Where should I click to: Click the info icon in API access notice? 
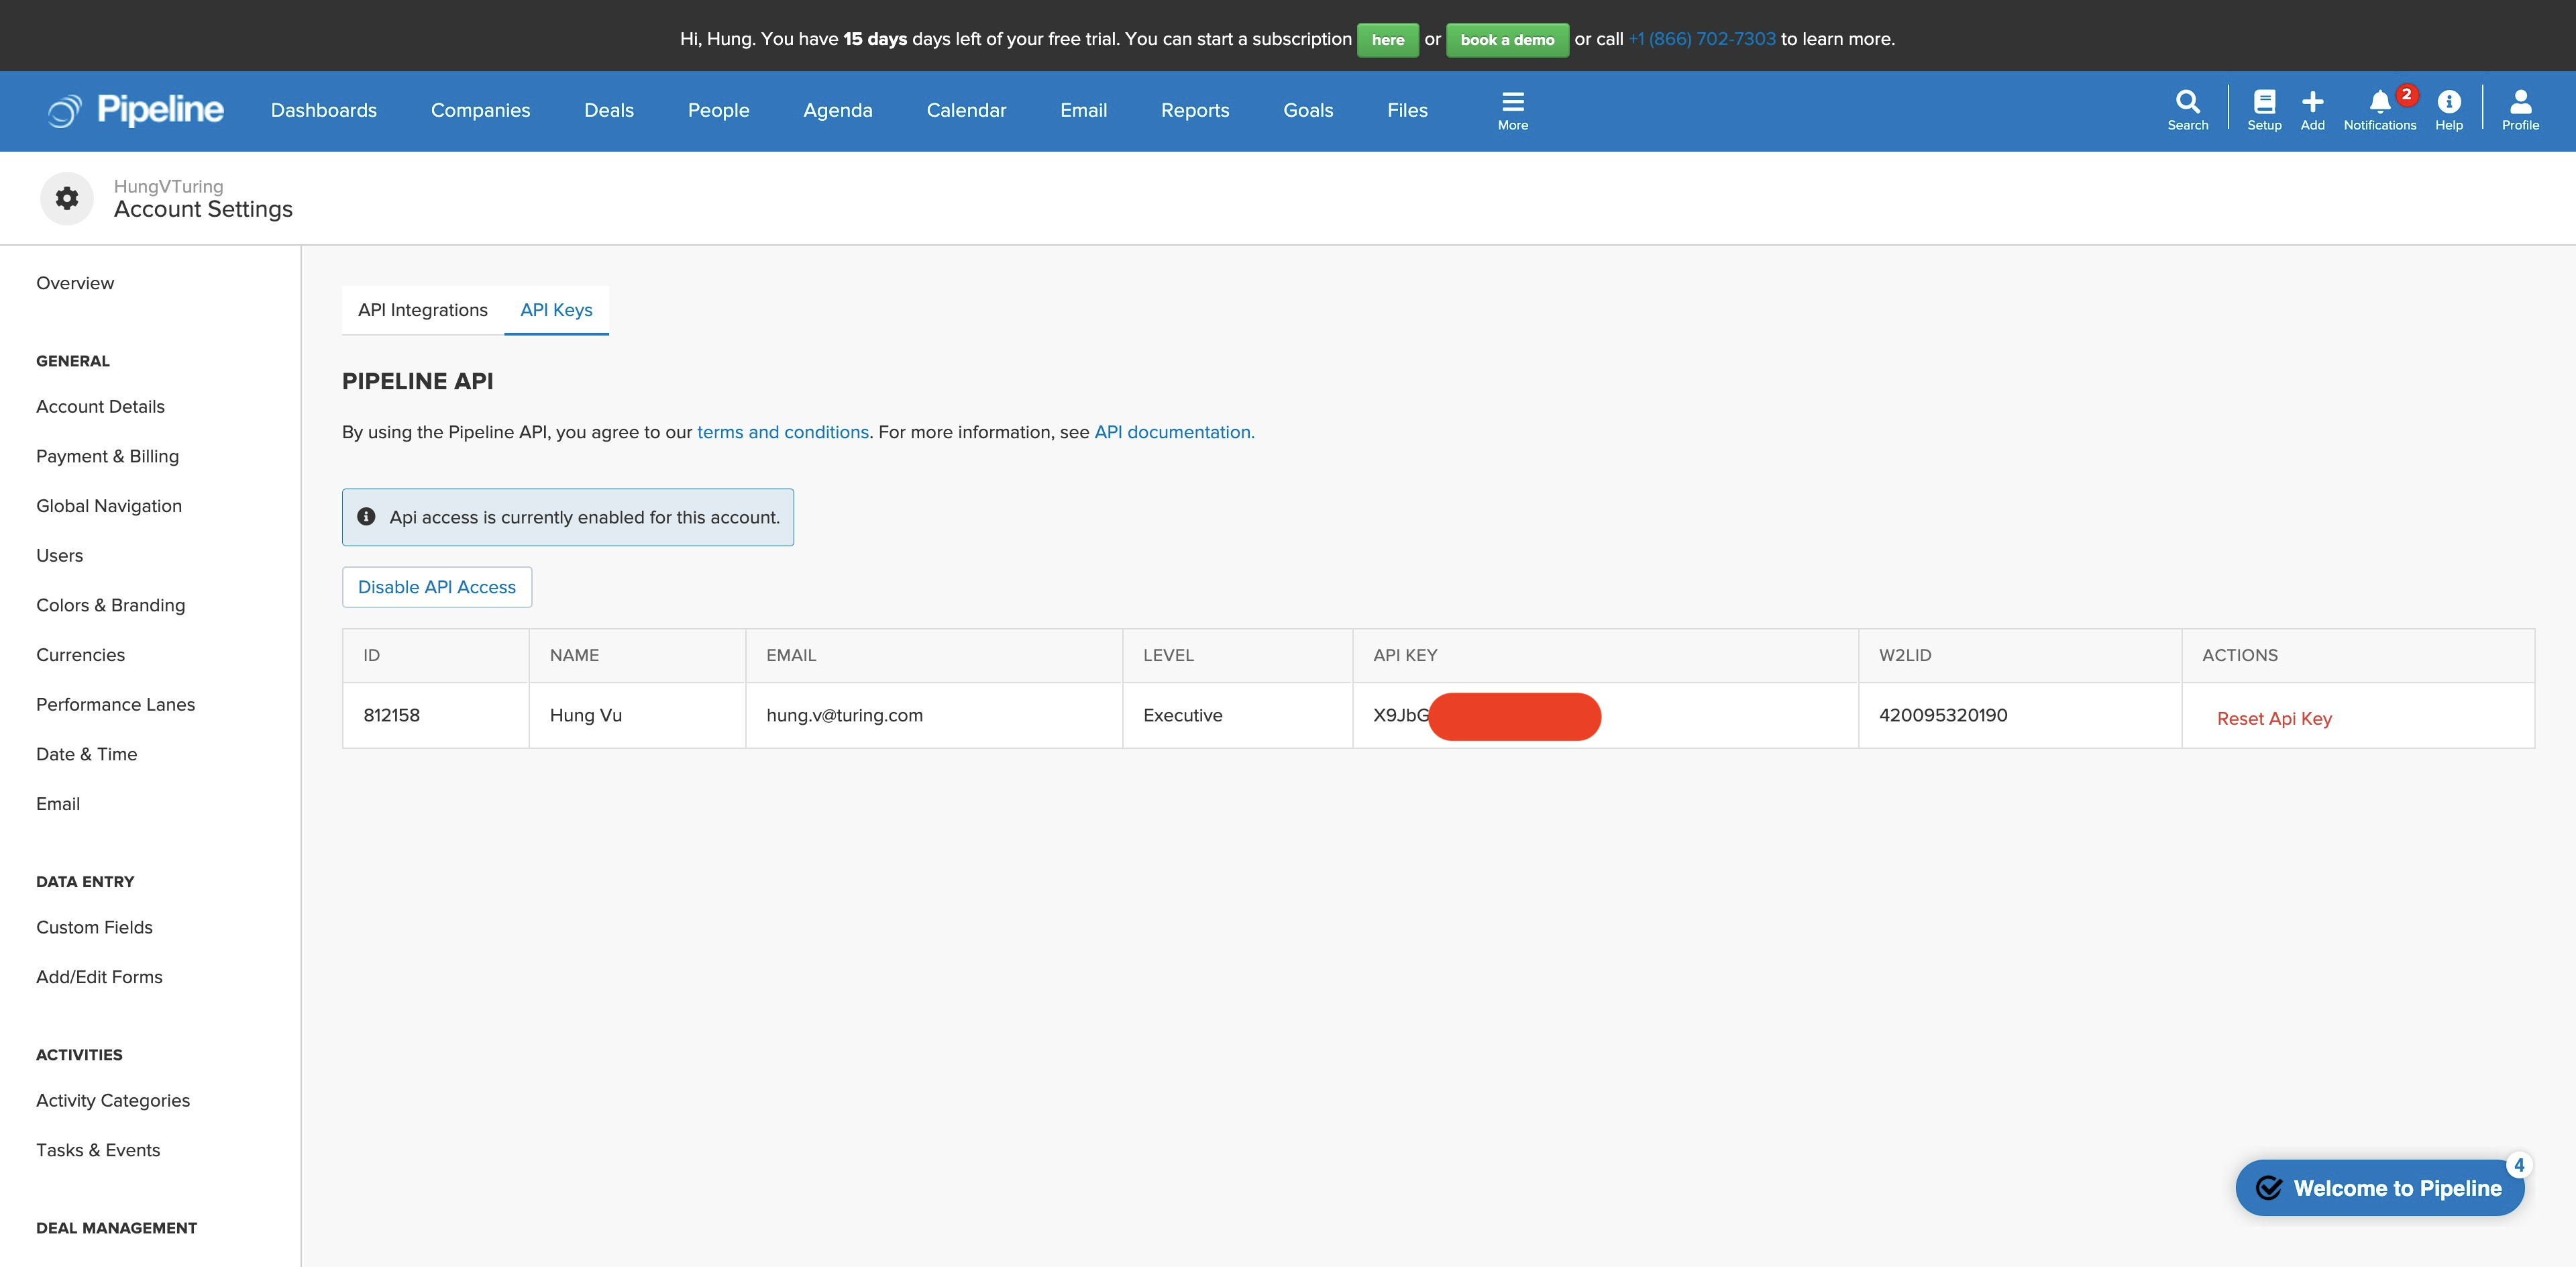click(x=366, y=516)
